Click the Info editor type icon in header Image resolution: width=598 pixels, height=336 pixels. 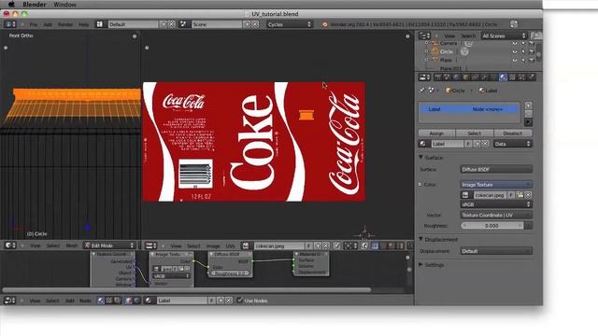10,24
